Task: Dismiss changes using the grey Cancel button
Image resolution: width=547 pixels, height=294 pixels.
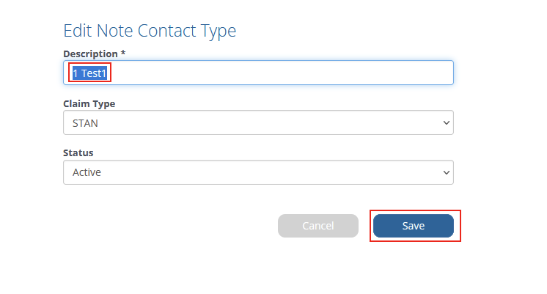Action: [x=317, y=226]
